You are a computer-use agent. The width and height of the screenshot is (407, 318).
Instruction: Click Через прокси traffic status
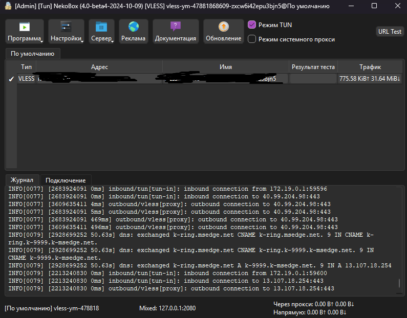pos(313,304)
